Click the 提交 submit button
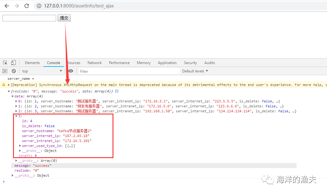The image size is (327, 194). [64, 18]
